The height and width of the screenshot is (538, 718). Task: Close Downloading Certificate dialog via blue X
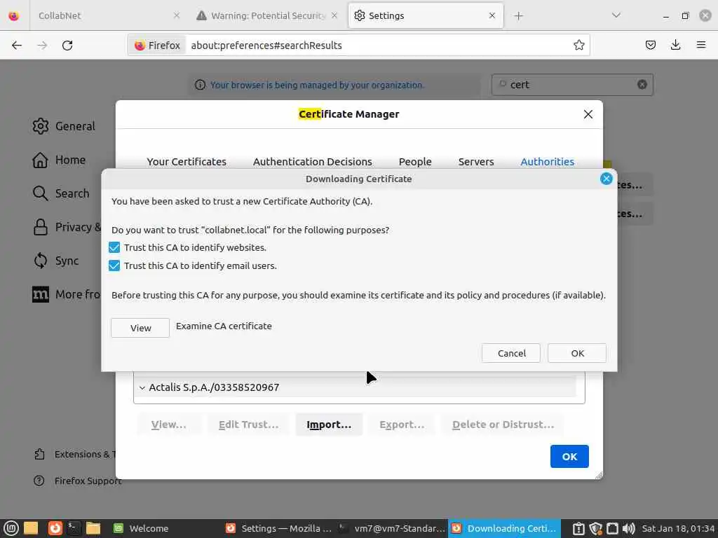(x=606, y=179)
